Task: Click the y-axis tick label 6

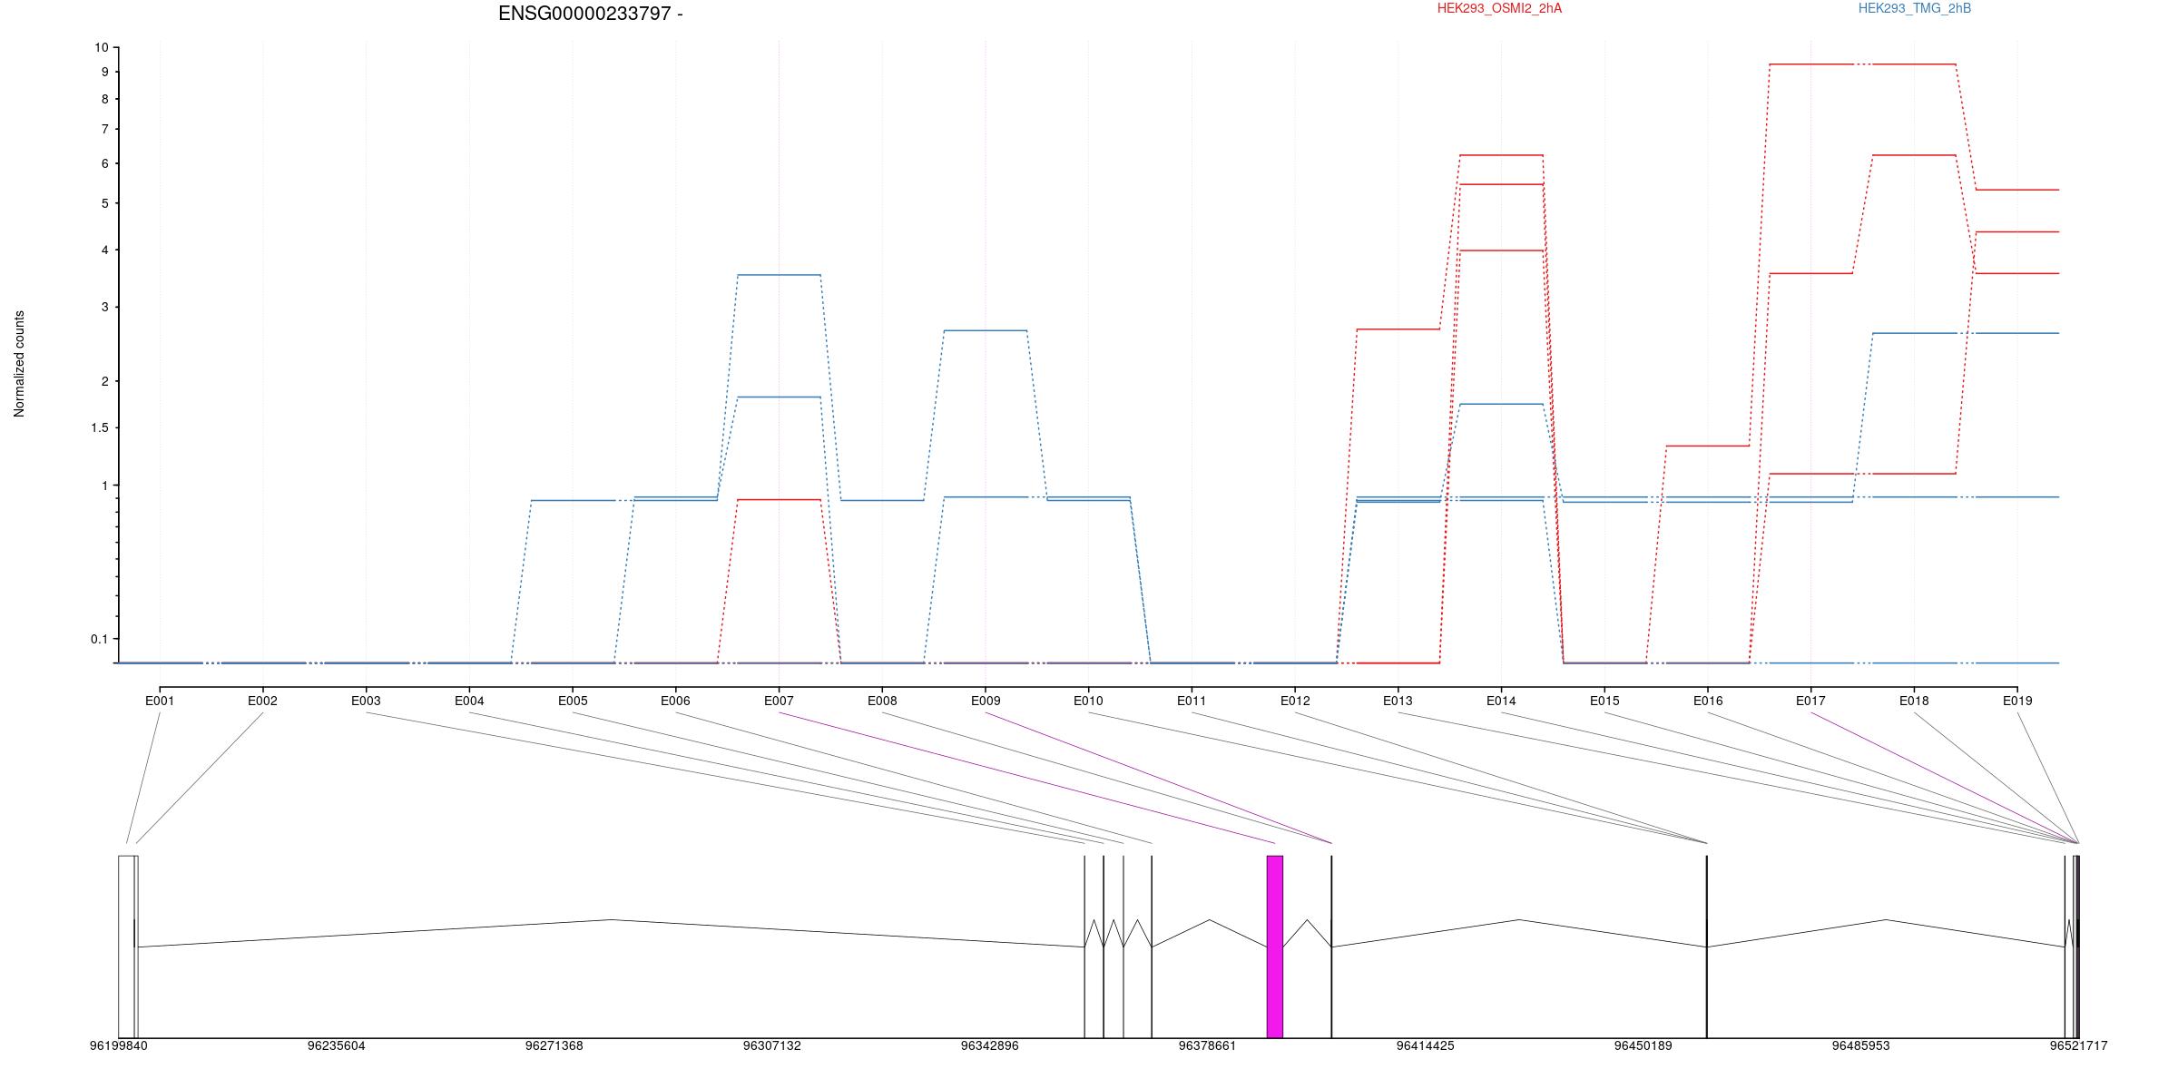Action: coord(104,164)
